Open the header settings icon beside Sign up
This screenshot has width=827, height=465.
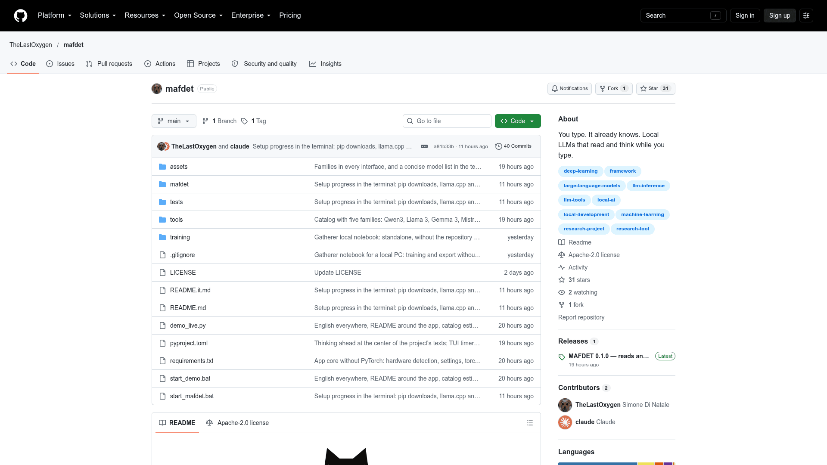[806, 15]
